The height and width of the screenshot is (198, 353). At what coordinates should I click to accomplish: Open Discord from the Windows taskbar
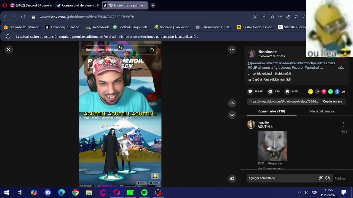pos(48,193)
